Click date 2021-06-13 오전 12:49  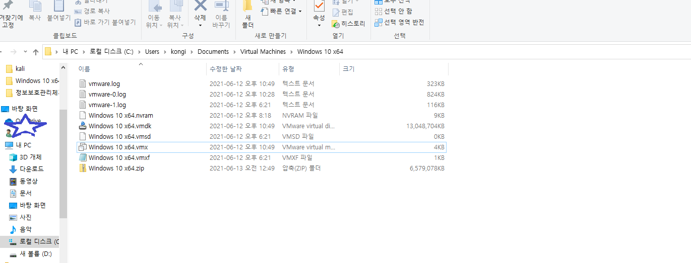coord(242,168)
